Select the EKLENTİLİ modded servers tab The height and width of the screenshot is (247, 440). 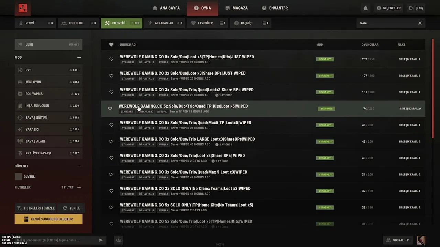click(x=121, y=23)
